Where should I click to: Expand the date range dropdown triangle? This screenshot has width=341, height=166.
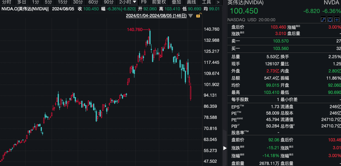(x=191, y=16)
